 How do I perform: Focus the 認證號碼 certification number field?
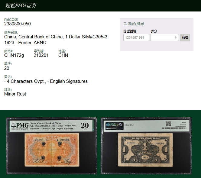coord(136,37)
